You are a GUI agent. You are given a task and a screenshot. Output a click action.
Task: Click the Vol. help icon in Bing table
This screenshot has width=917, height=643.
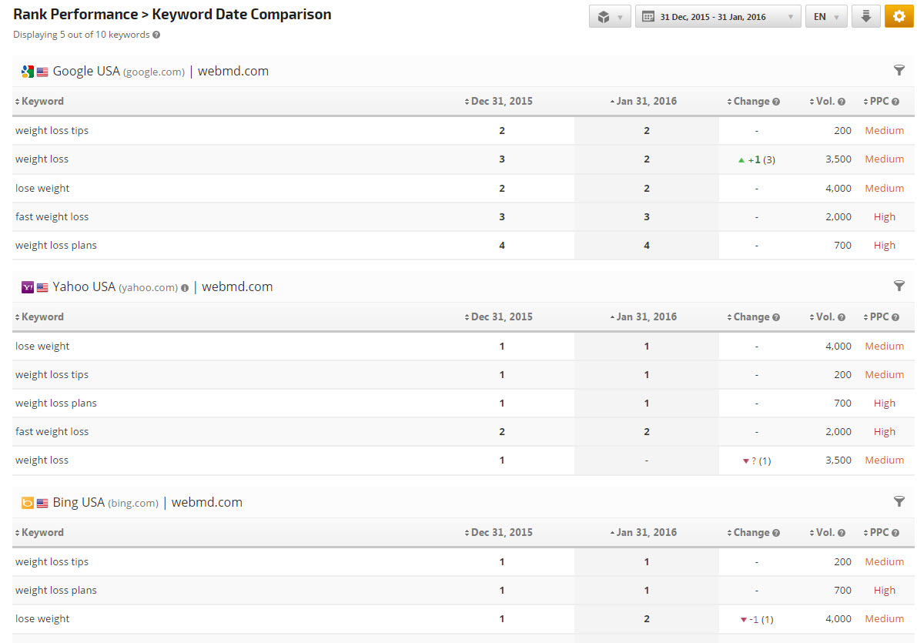point(842,533)
